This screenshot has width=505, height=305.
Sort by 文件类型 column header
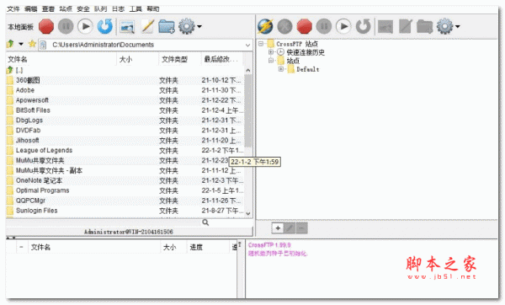coord(180,59)
